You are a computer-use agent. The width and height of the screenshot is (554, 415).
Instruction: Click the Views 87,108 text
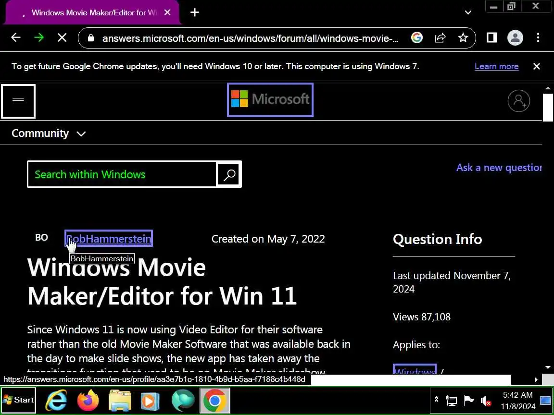tap(421, 317)
